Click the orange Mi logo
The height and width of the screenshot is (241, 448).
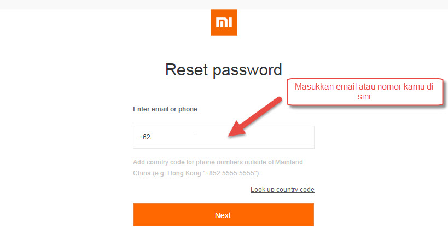(x=224, y=22)
